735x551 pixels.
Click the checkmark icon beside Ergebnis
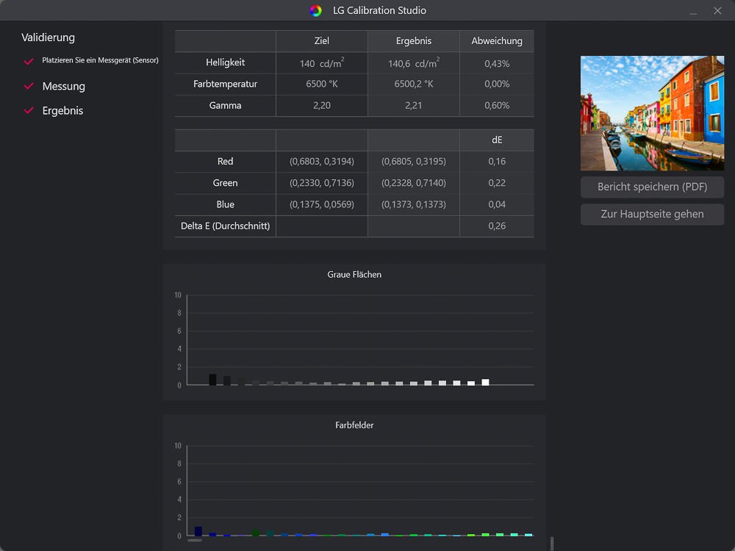(29, 111)
